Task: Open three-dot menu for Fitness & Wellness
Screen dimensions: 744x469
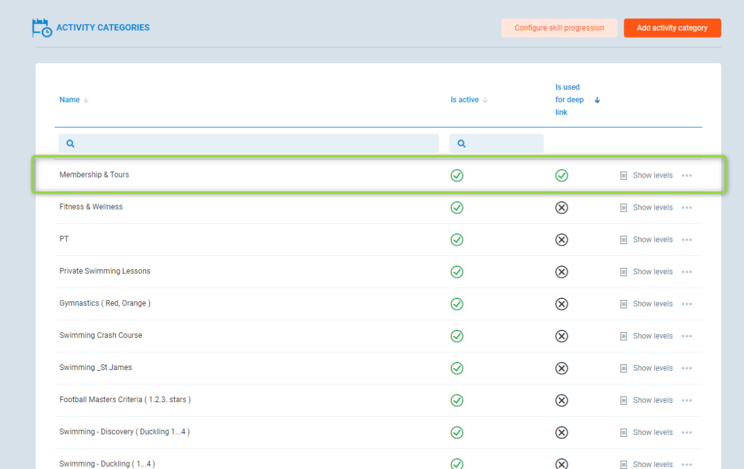Action: coord(686,208)
